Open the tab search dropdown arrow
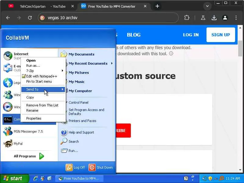 207,6
